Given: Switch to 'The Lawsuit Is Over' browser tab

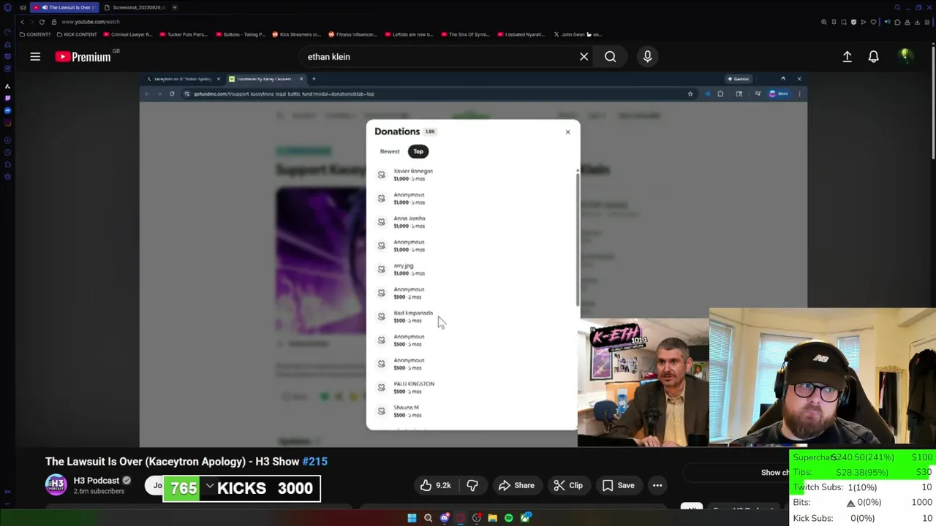Looking at the screenshot, I should (x=65, y=7).
